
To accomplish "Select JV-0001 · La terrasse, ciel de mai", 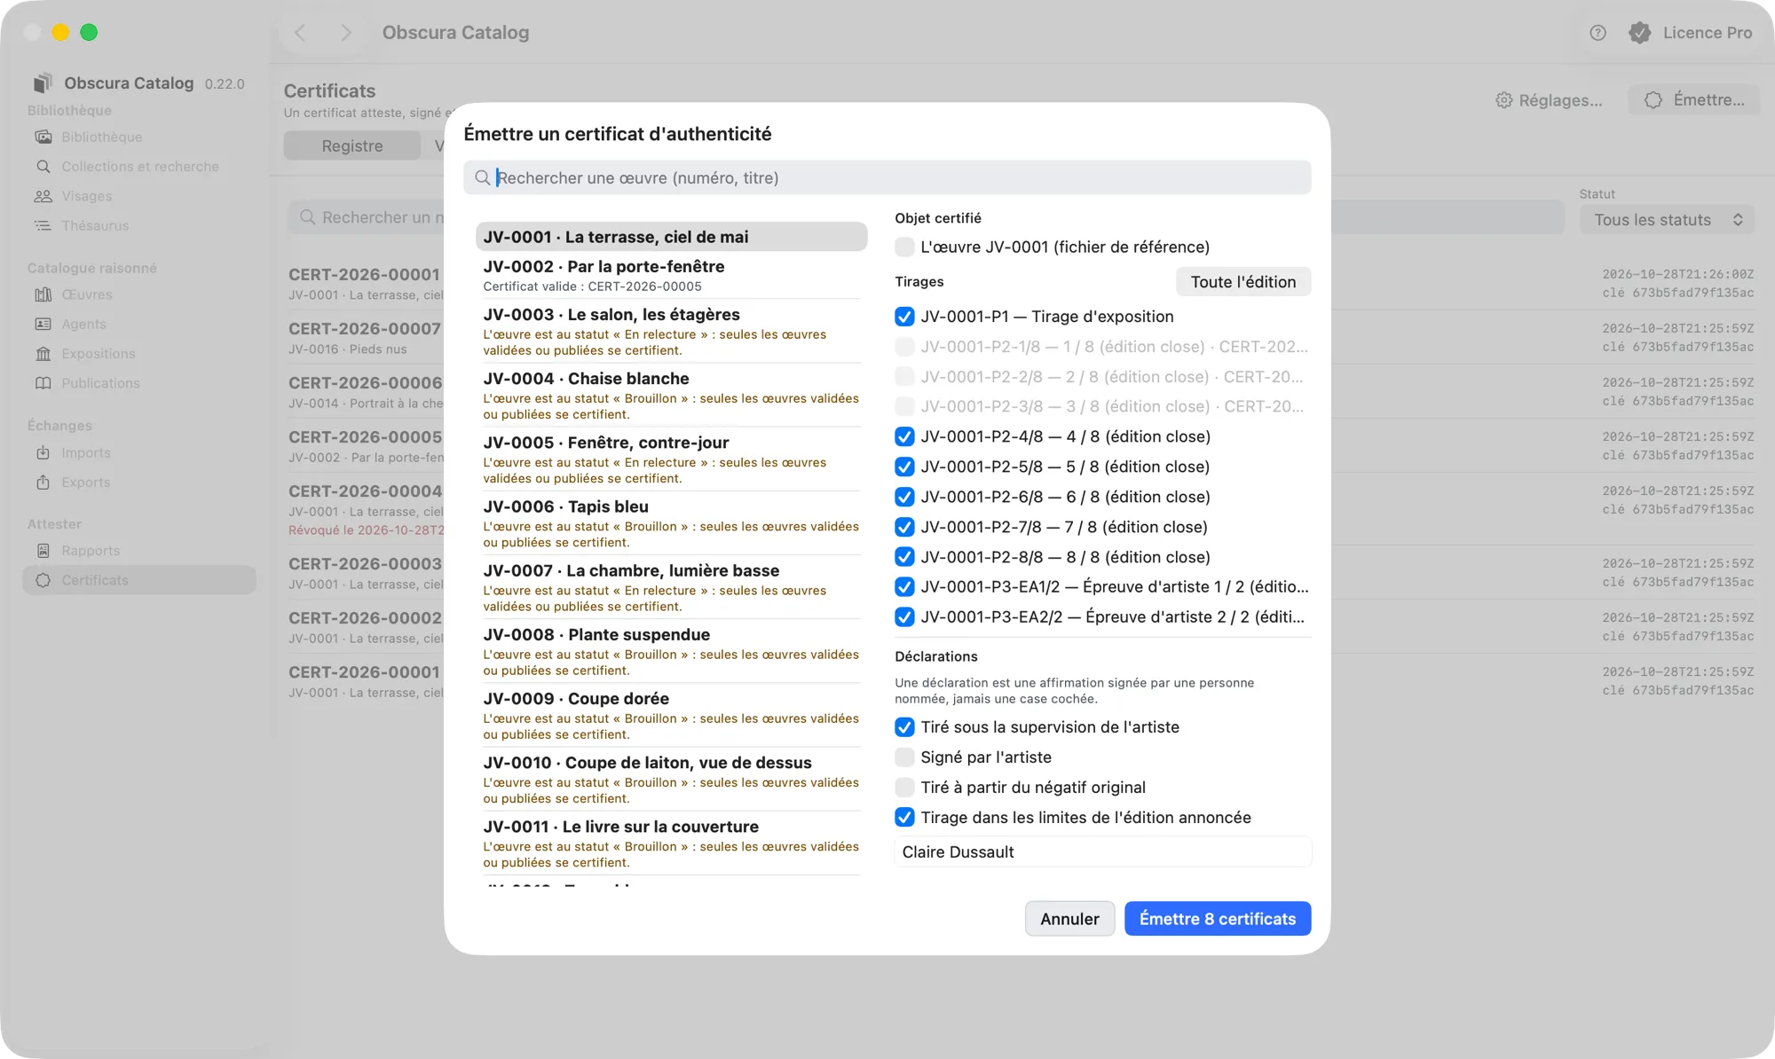I will (x=671, y=237).
